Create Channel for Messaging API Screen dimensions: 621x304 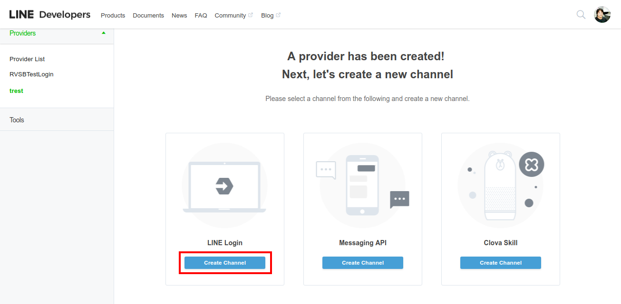(x=363, y=263)
